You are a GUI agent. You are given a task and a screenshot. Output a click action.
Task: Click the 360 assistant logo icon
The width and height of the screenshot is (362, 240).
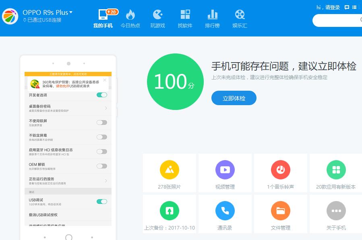10,16
